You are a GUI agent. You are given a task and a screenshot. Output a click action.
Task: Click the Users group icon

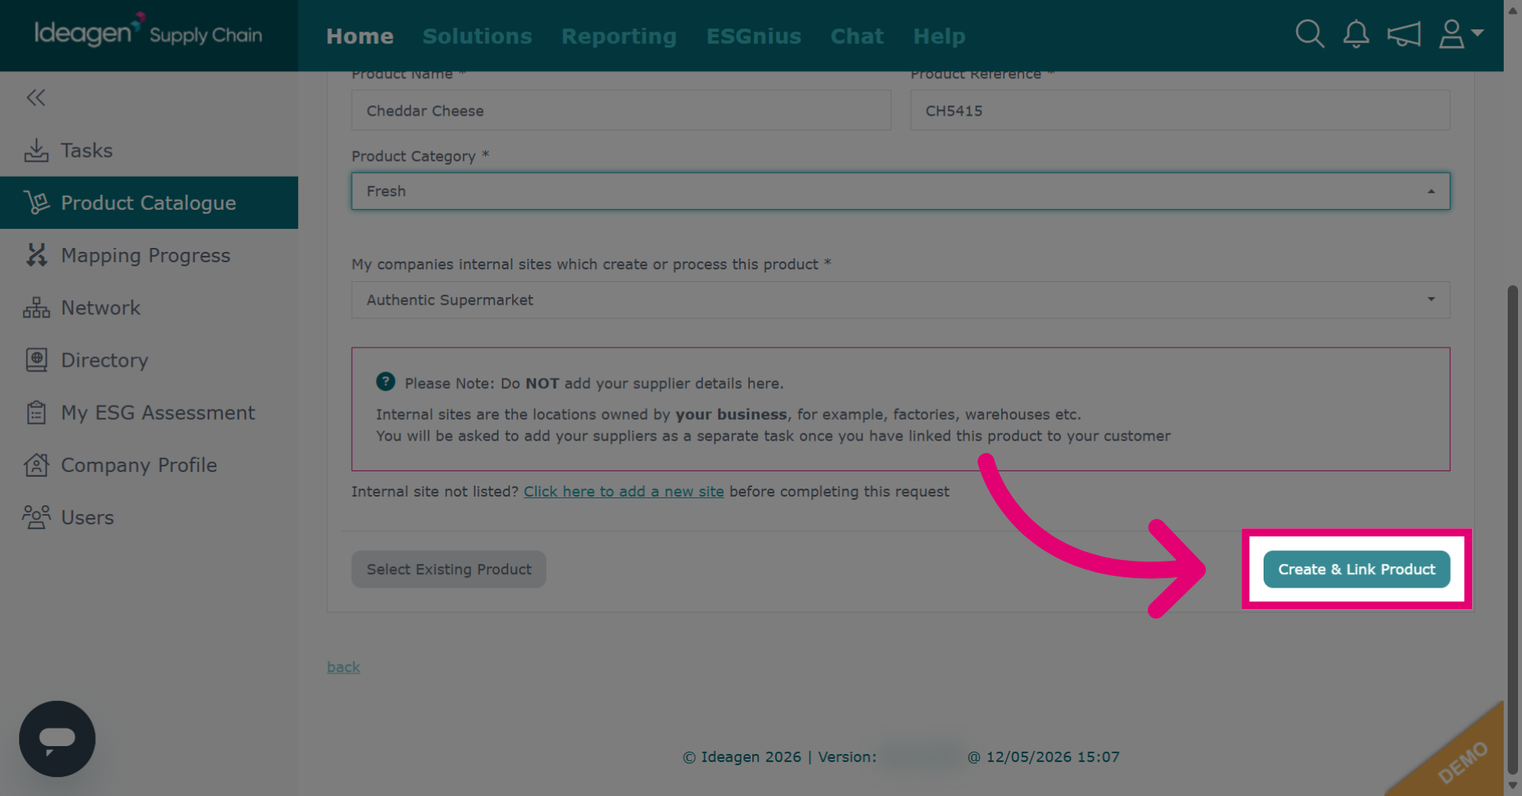pyautogui.click(x=36, y=517)
